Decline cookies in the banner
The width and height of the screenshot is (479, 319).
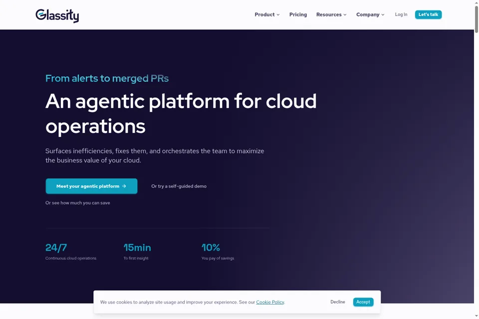pos(338,302)
